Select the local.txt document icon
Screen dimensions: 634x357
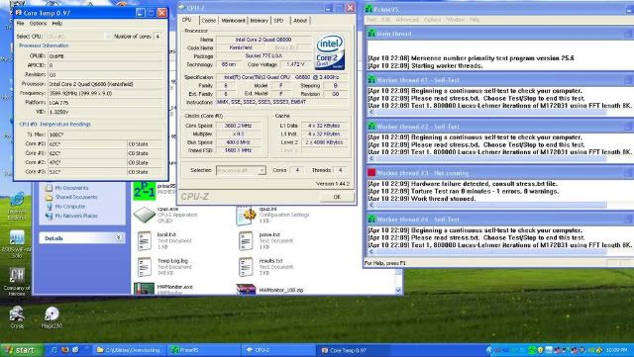click(145, 241)
